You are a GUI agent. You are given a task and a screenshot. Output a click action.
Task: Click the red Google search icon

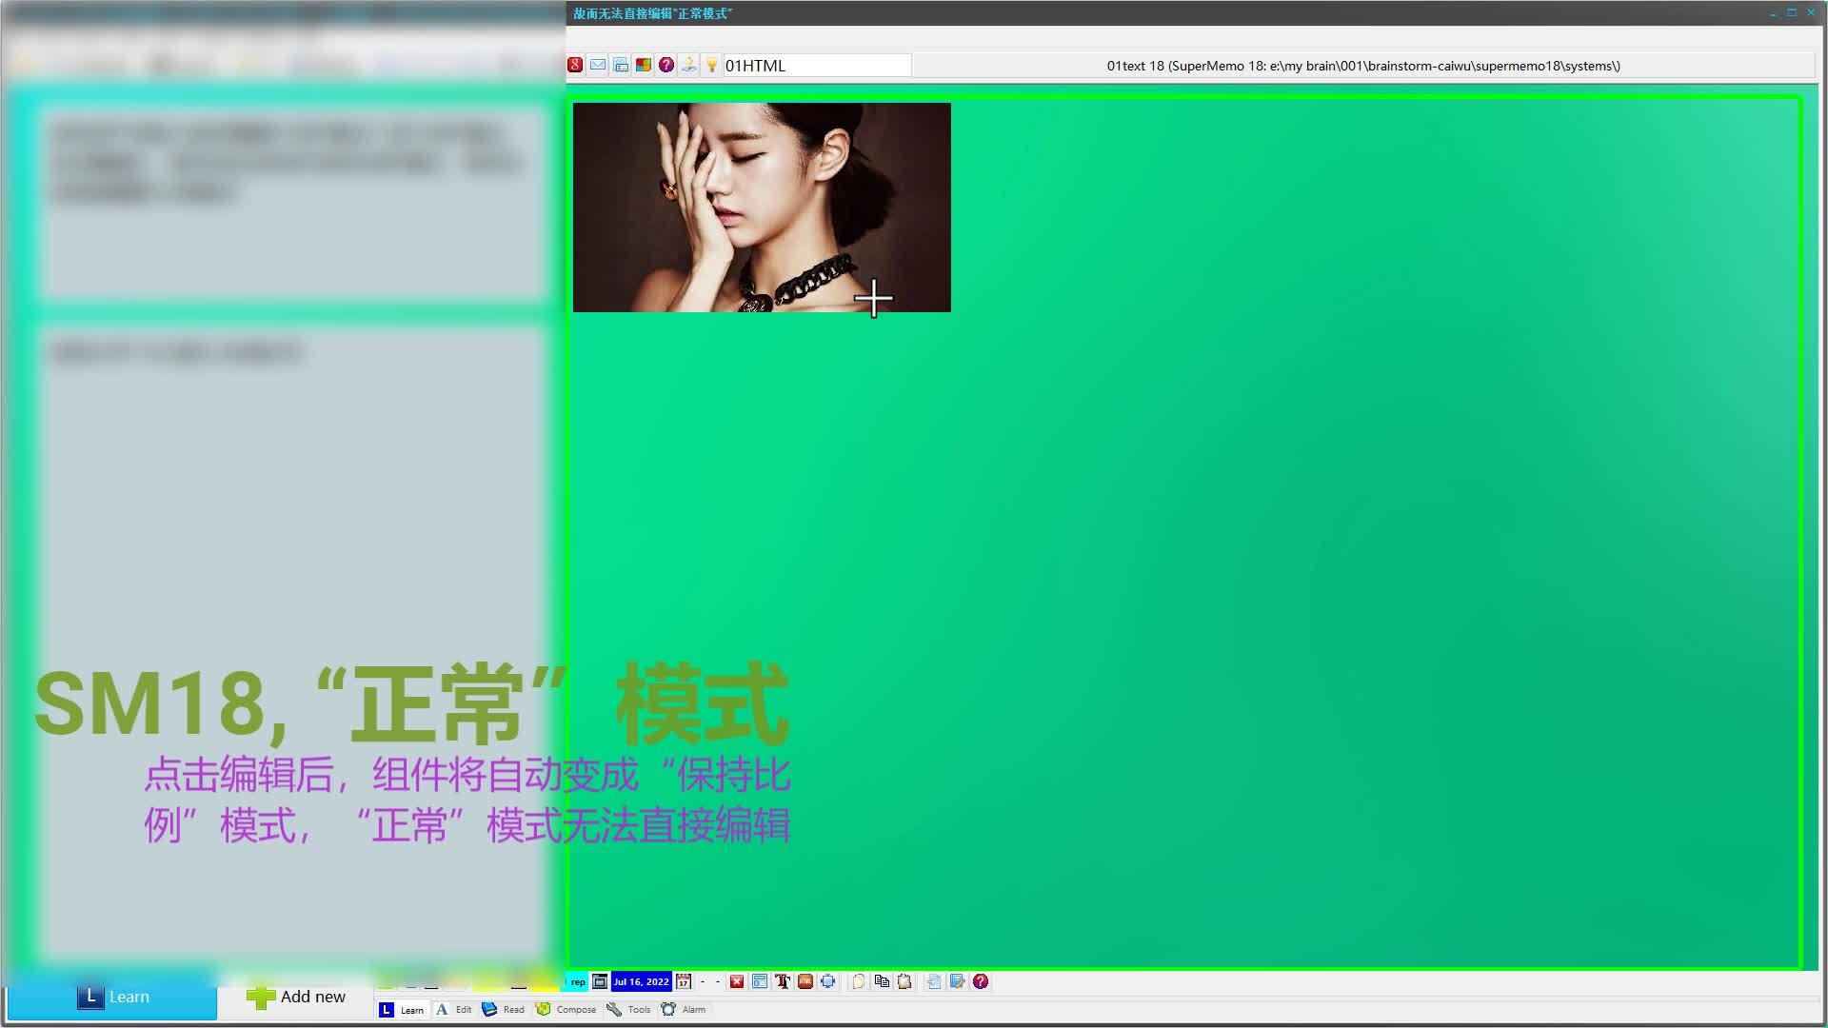pyautogui.click(x=575, y=65)
